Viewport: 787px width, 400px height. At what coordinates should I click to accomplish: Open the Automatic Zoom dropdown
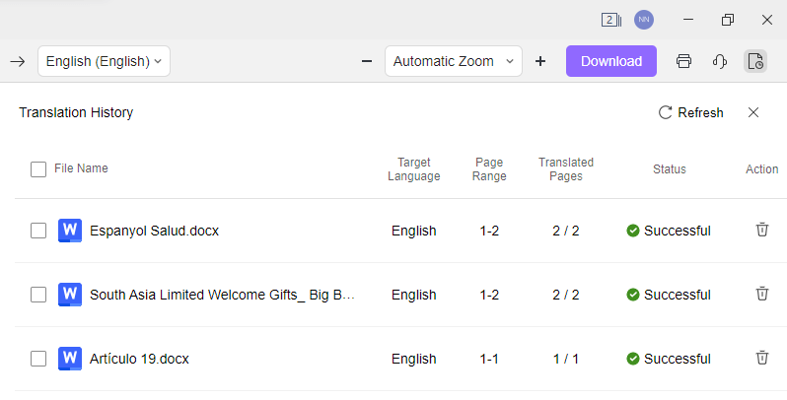point(454,61)
